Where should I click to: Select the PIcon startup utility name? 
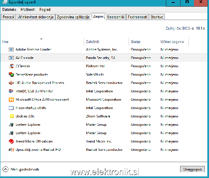(31, 108)
